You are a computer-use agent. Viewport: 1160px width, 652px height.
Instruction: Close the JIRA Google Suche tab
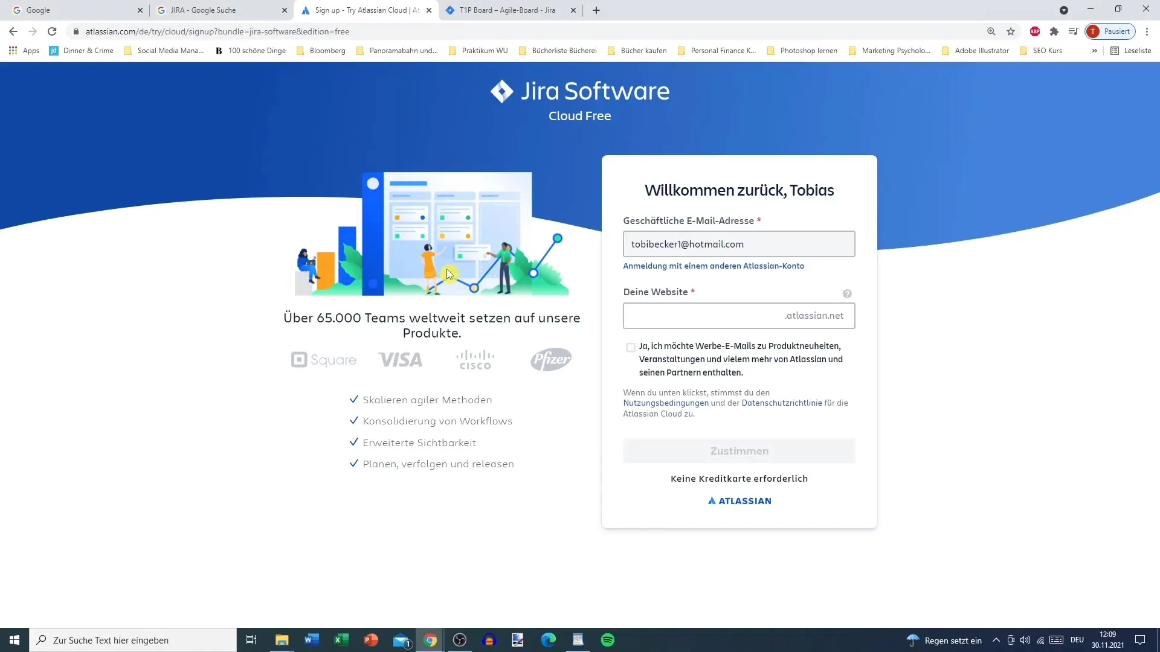click(x=285, y=10)
